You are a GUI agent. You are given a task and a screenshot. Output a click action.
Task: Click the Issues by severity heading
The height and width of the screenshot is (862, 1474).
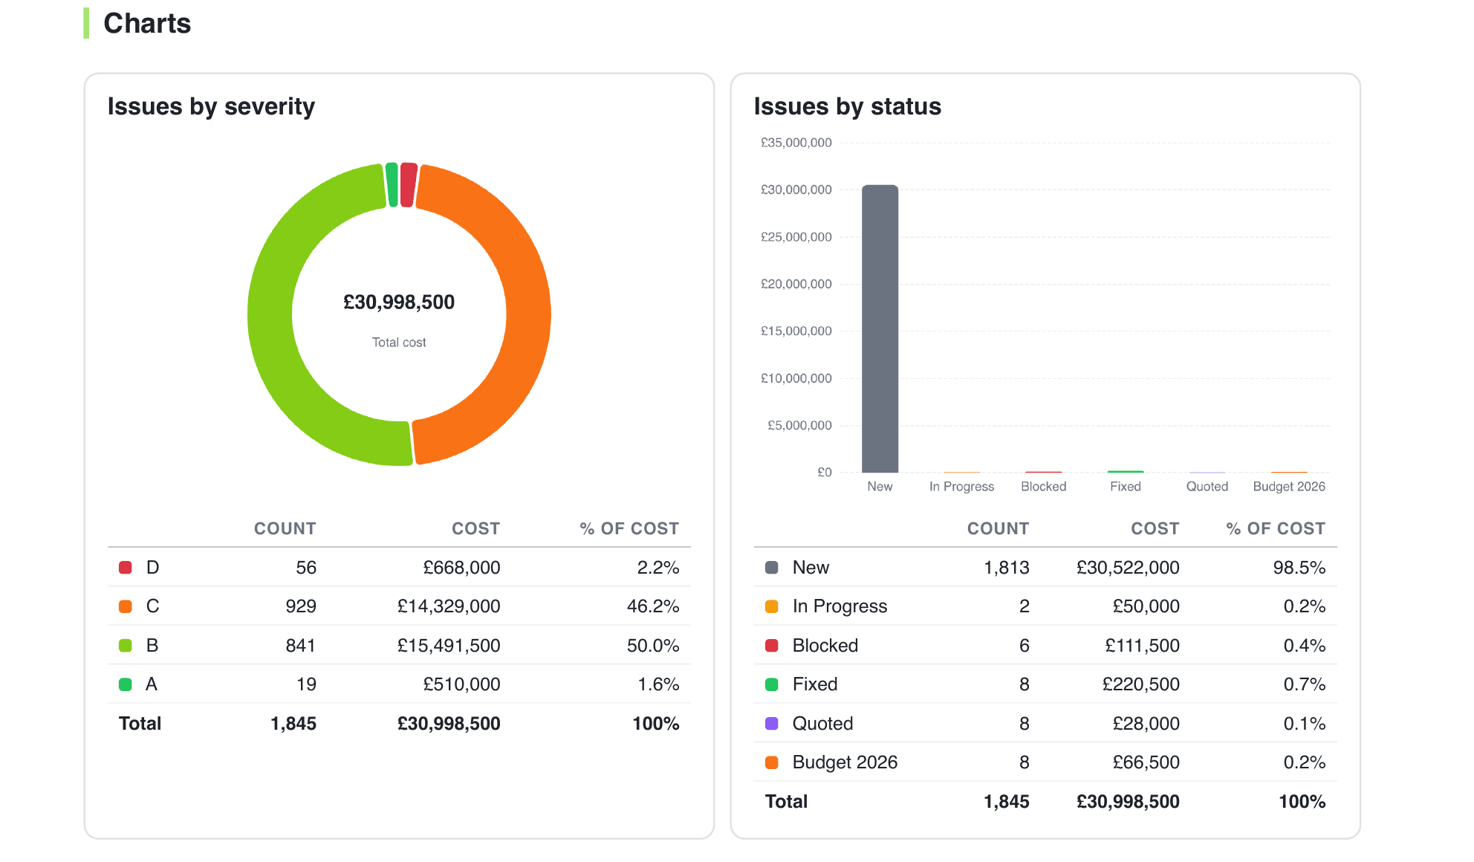(211, 106)
